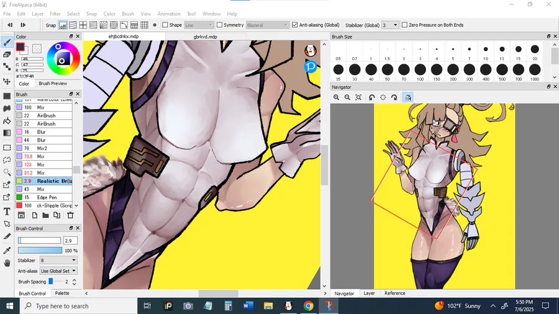This screenshot has width=559, height=314.
Task: Click the Undo arrow in toolbar
Action: click(10, 25)
